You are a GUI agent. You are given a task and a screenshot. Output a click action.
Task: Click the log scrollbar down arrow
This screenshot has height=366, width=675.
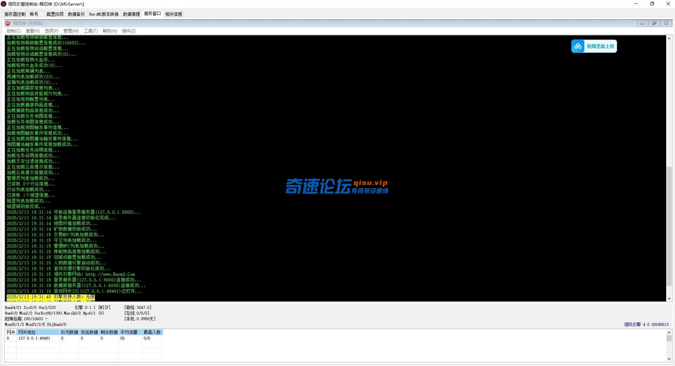(669, 298)
